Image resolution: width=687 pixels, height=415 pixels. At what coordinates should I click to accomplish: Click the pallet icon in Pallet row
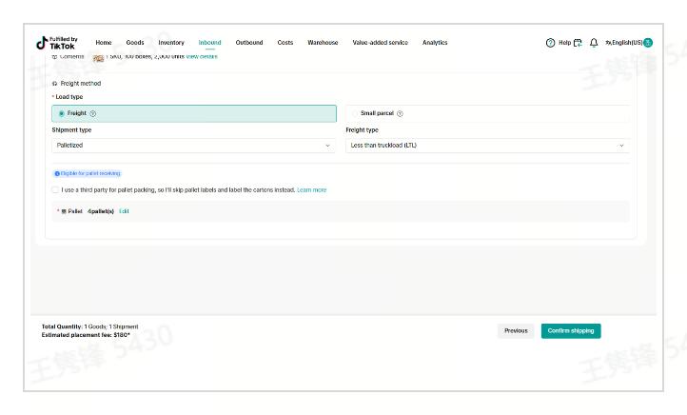(x=64, y=211)
